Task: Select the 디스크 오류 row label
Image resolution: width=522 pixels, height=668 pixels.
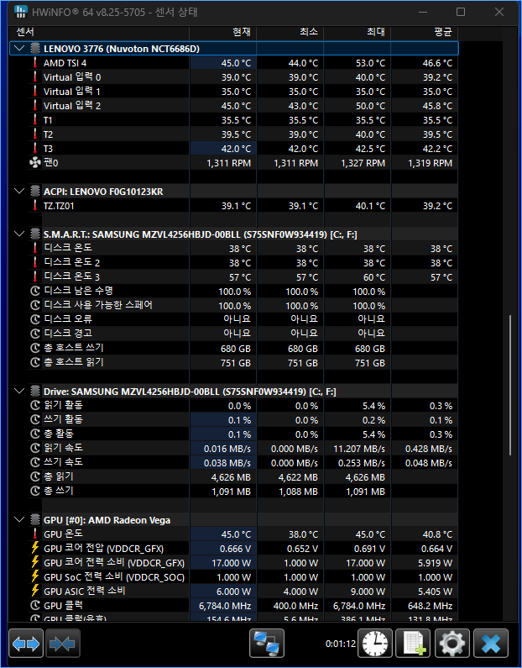Action: 68,319
